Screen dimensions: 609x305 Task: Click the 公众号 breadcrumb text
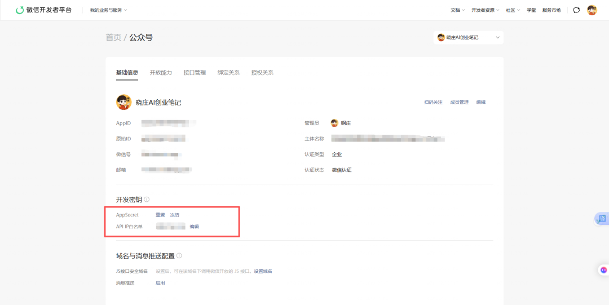tap(141, 37)
